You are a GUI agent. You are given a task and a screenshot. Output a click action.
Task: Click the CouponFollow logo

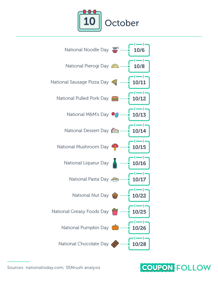tap(176, 267)
